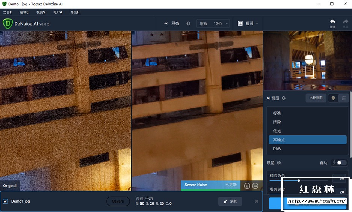Select the 标准 standard AI model
The width and height of the screenshot is (352, 212).
coord(308,113)
